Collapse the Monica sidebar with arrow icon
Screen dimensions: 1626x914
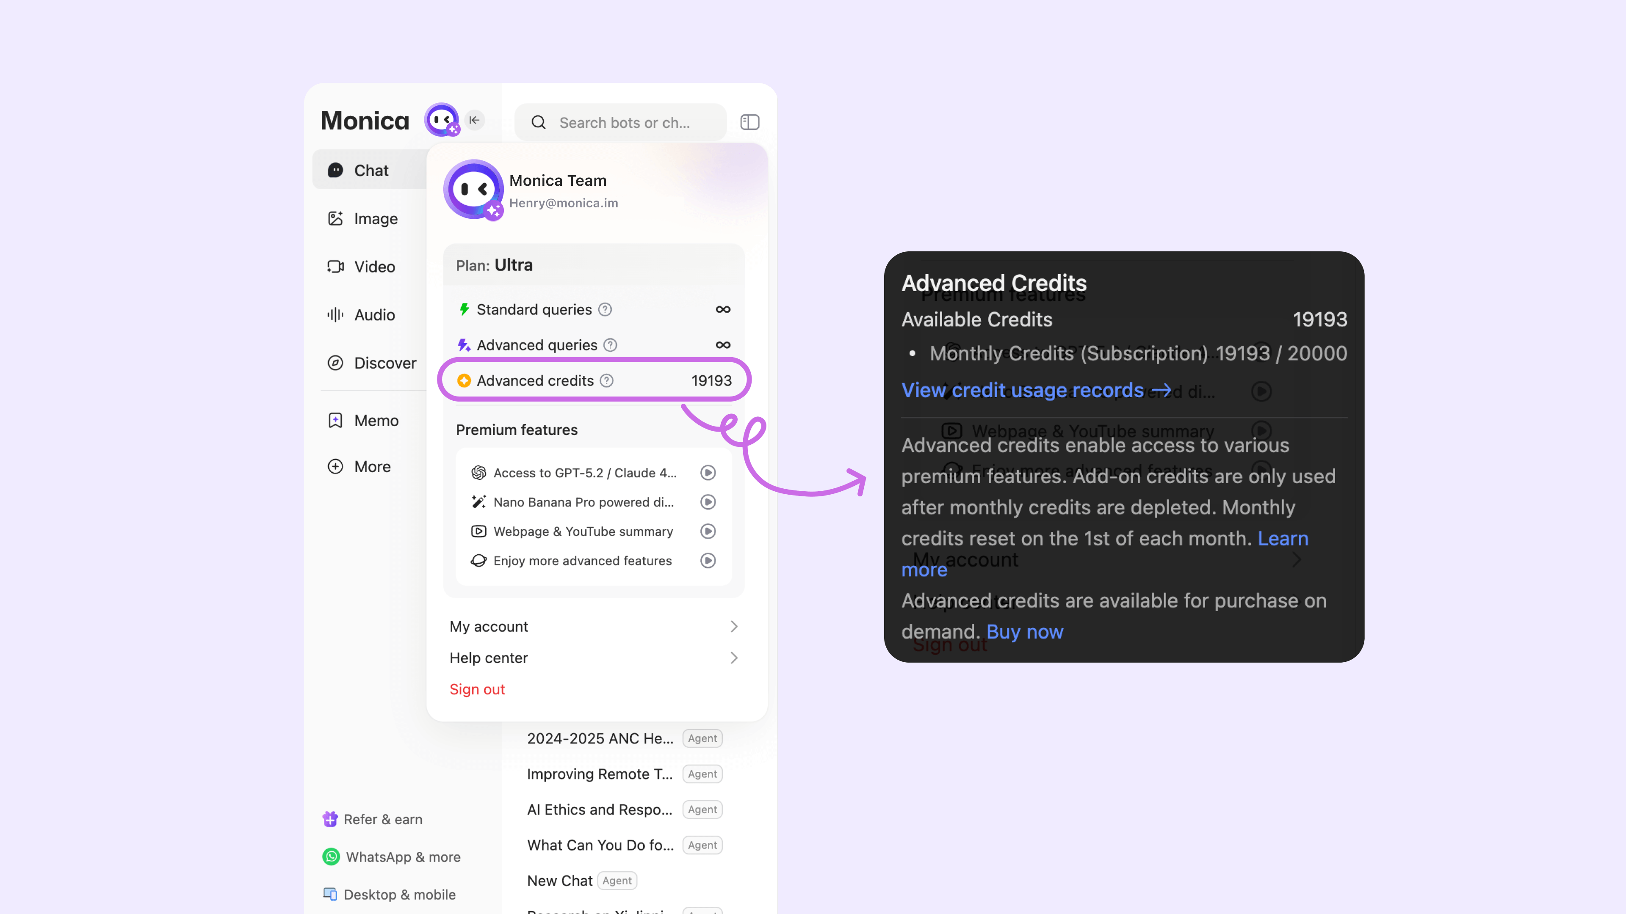[x=475, y=120]
